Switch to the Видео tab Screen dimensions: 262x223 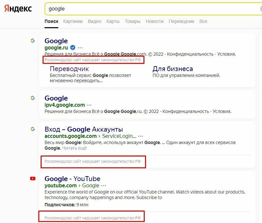click(95, 21)
